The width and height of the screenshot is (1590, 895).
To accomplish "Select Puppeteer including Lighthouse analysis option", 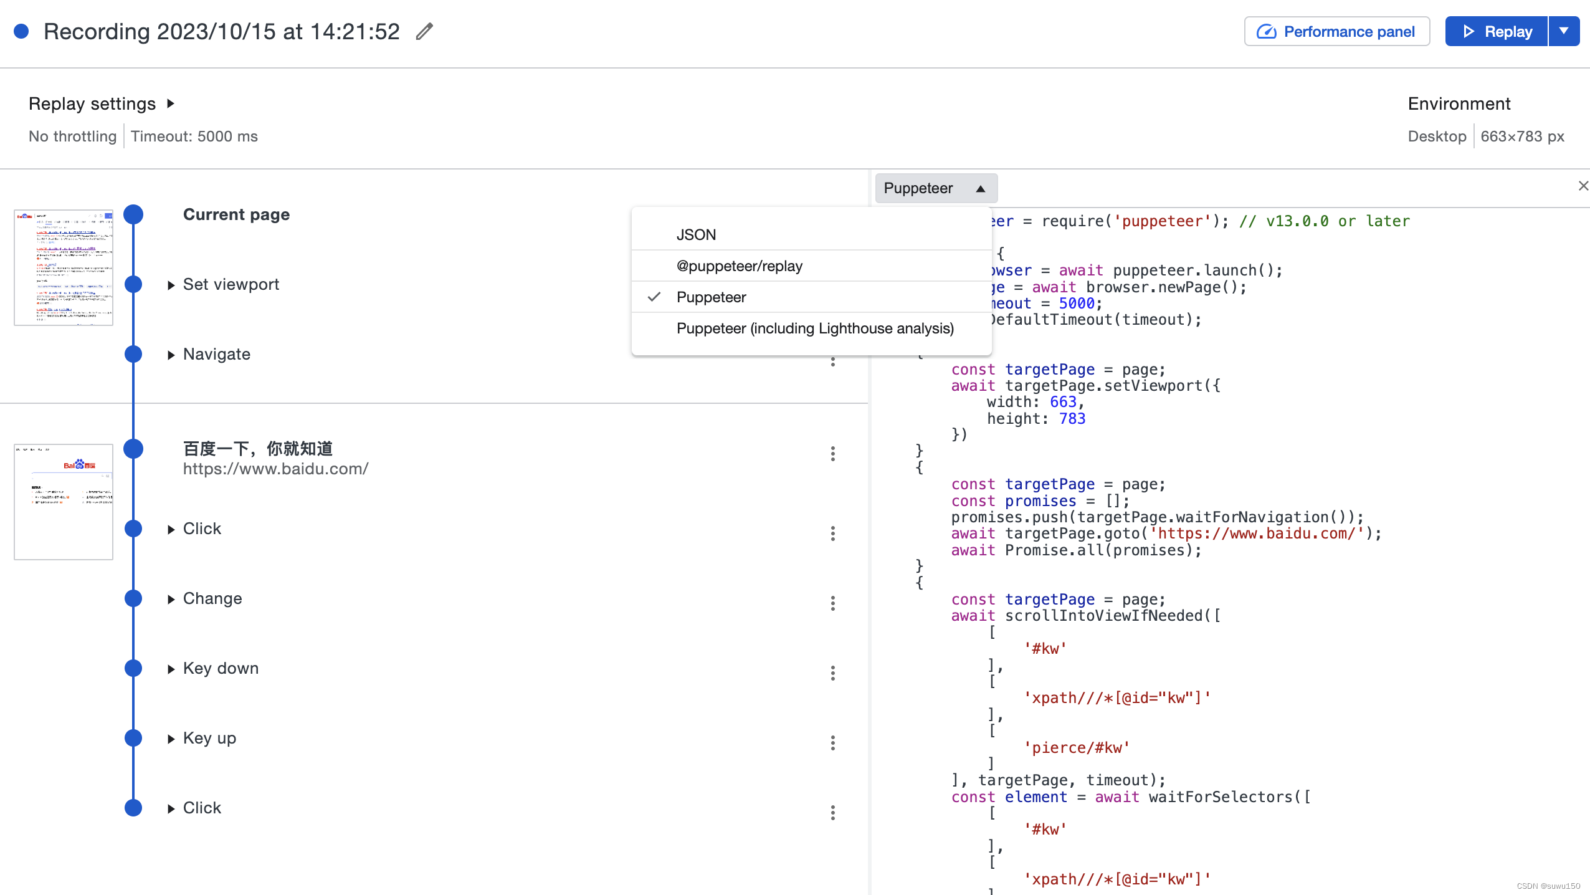I will pyautogui.click(x=815, y=328).
